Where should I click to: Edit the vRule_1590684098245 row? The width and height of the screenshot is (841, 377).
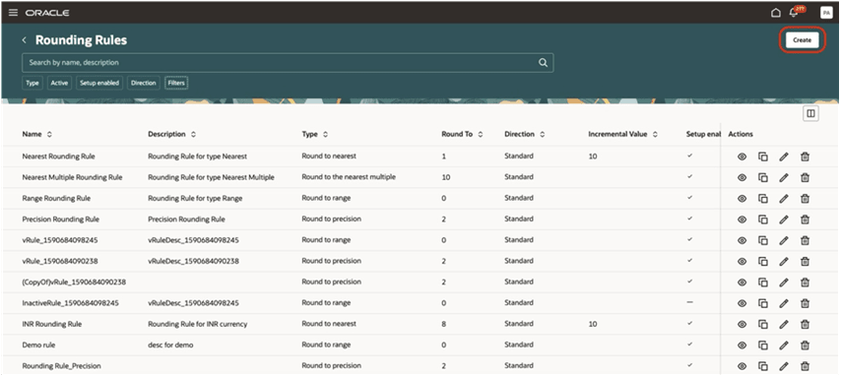pos(784,240)
